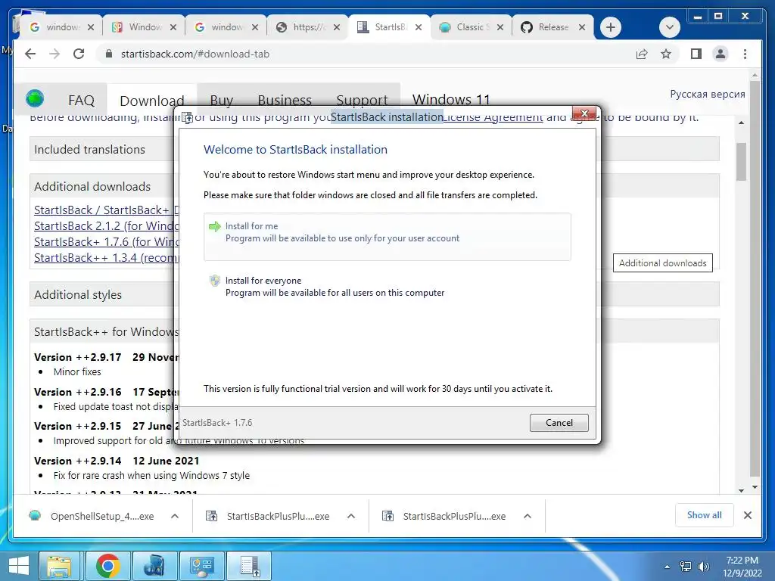Screen dimensions: 775x581
Task: Show all downloads
Action: tap(704, 515)
